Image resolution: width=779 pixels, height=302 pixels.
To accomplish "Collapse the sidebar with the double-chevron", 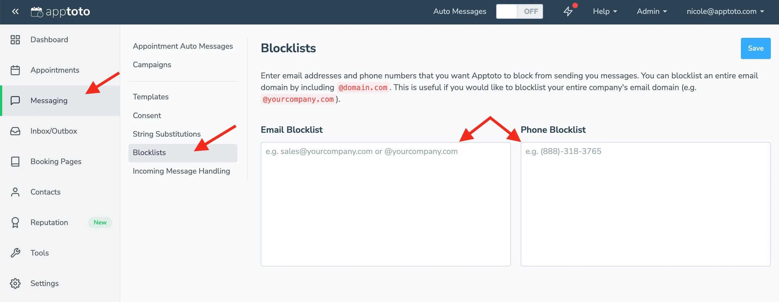I will pos(15,11).
